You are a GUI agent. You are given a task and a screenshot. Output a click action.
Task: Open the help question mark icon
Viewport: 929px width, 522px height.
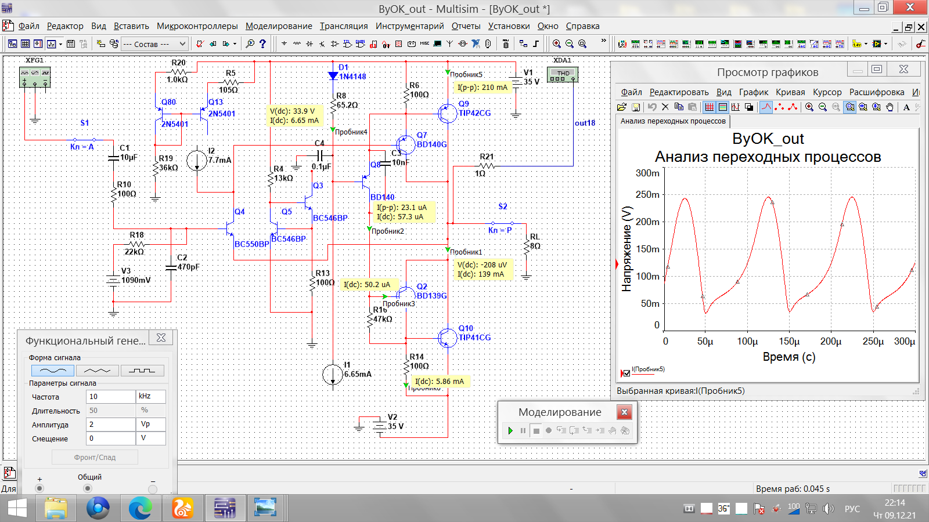262,43
